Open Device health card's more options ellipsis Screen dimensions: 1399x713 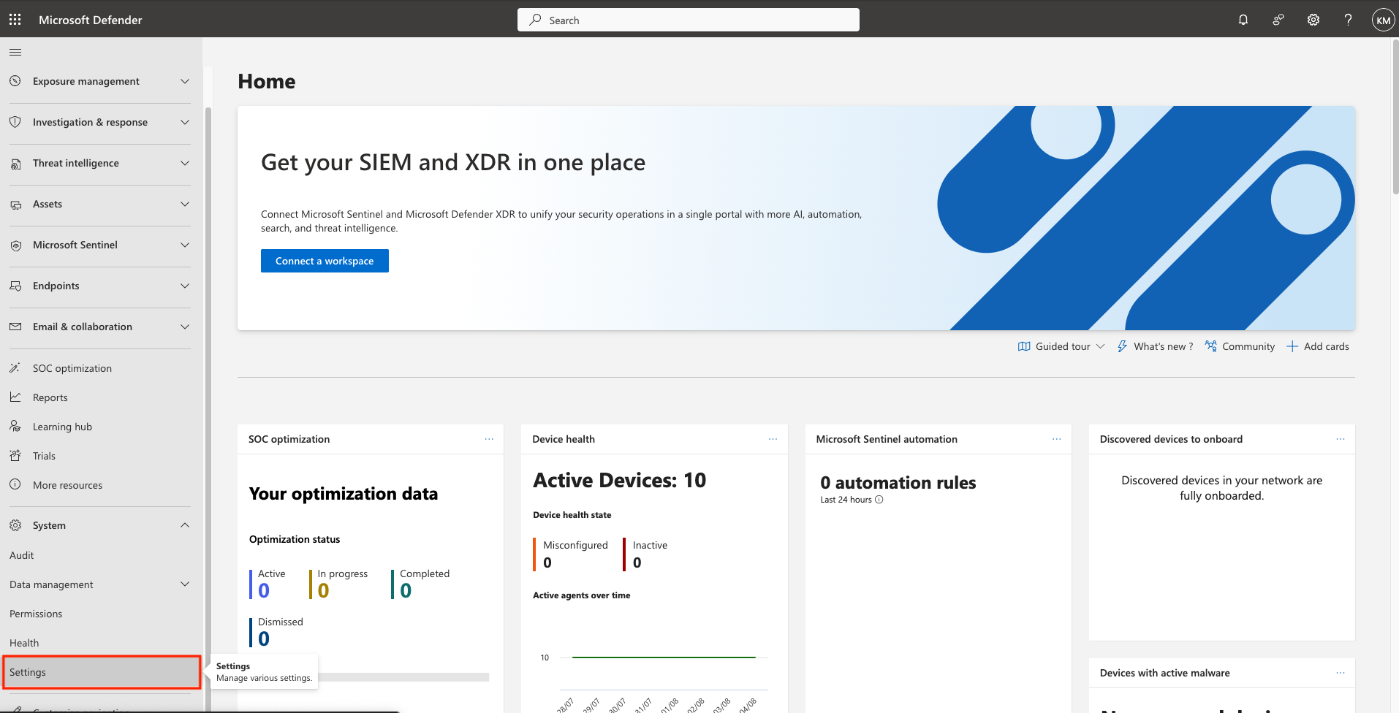[x=773, y=439]
